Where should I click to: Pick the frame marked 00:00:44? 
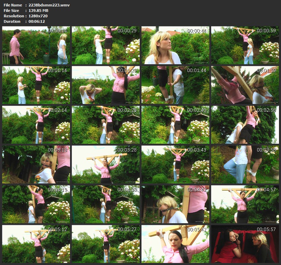pos(175,45)
